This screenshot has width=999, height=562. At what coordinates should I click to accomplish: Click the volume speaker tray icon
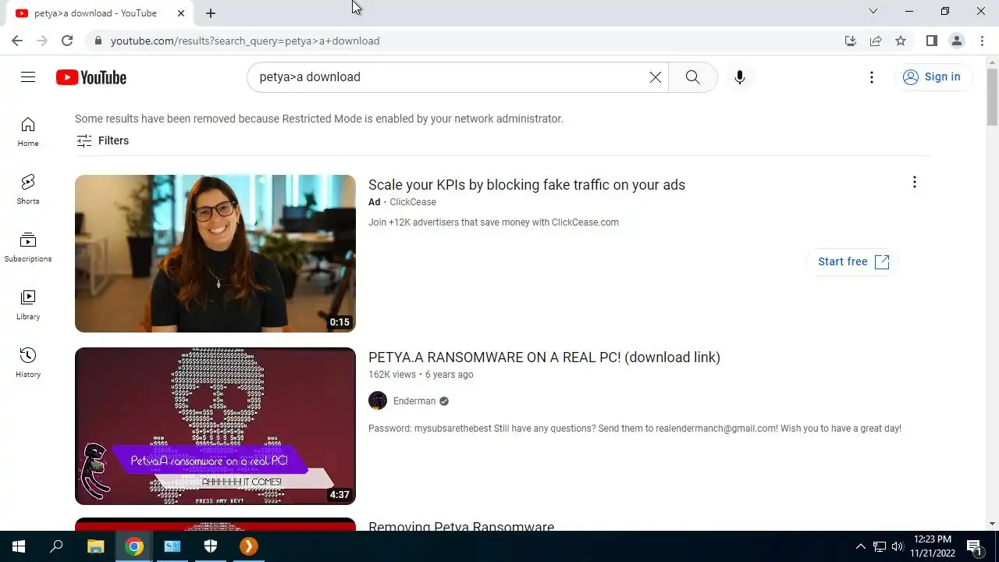898,546
